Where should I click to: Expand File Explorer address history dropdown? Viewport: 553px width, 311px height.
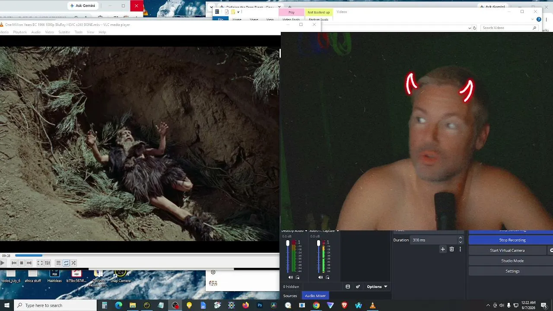[x=470, y=28]
